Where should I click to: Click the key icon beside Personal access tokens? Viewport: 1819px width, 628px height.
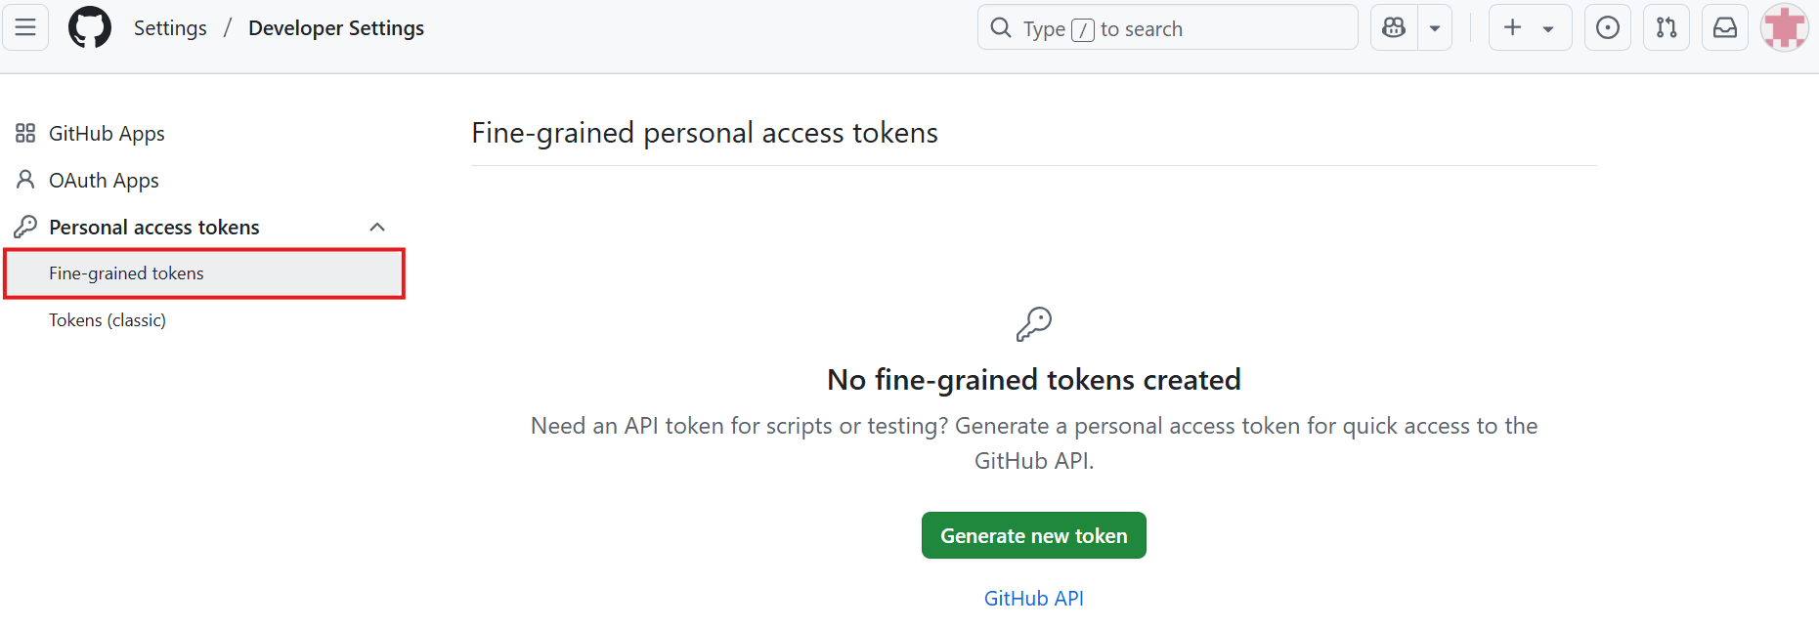(x=25, y=227)
